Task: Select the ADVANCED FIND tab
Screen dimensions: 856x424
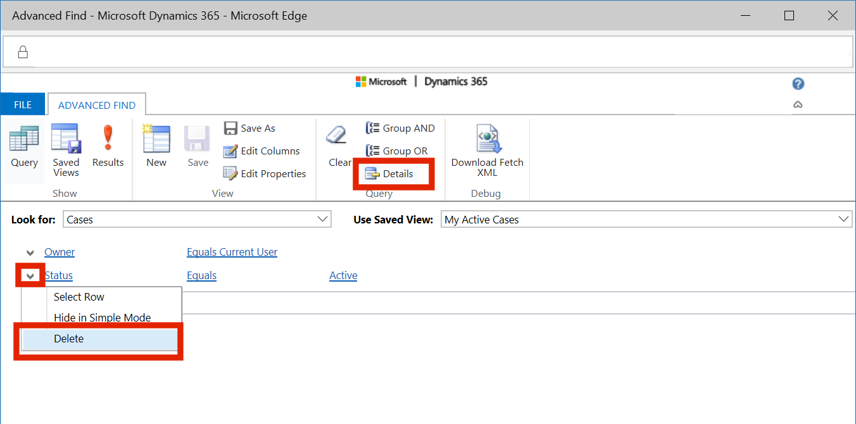Action: tap(97, 105)
